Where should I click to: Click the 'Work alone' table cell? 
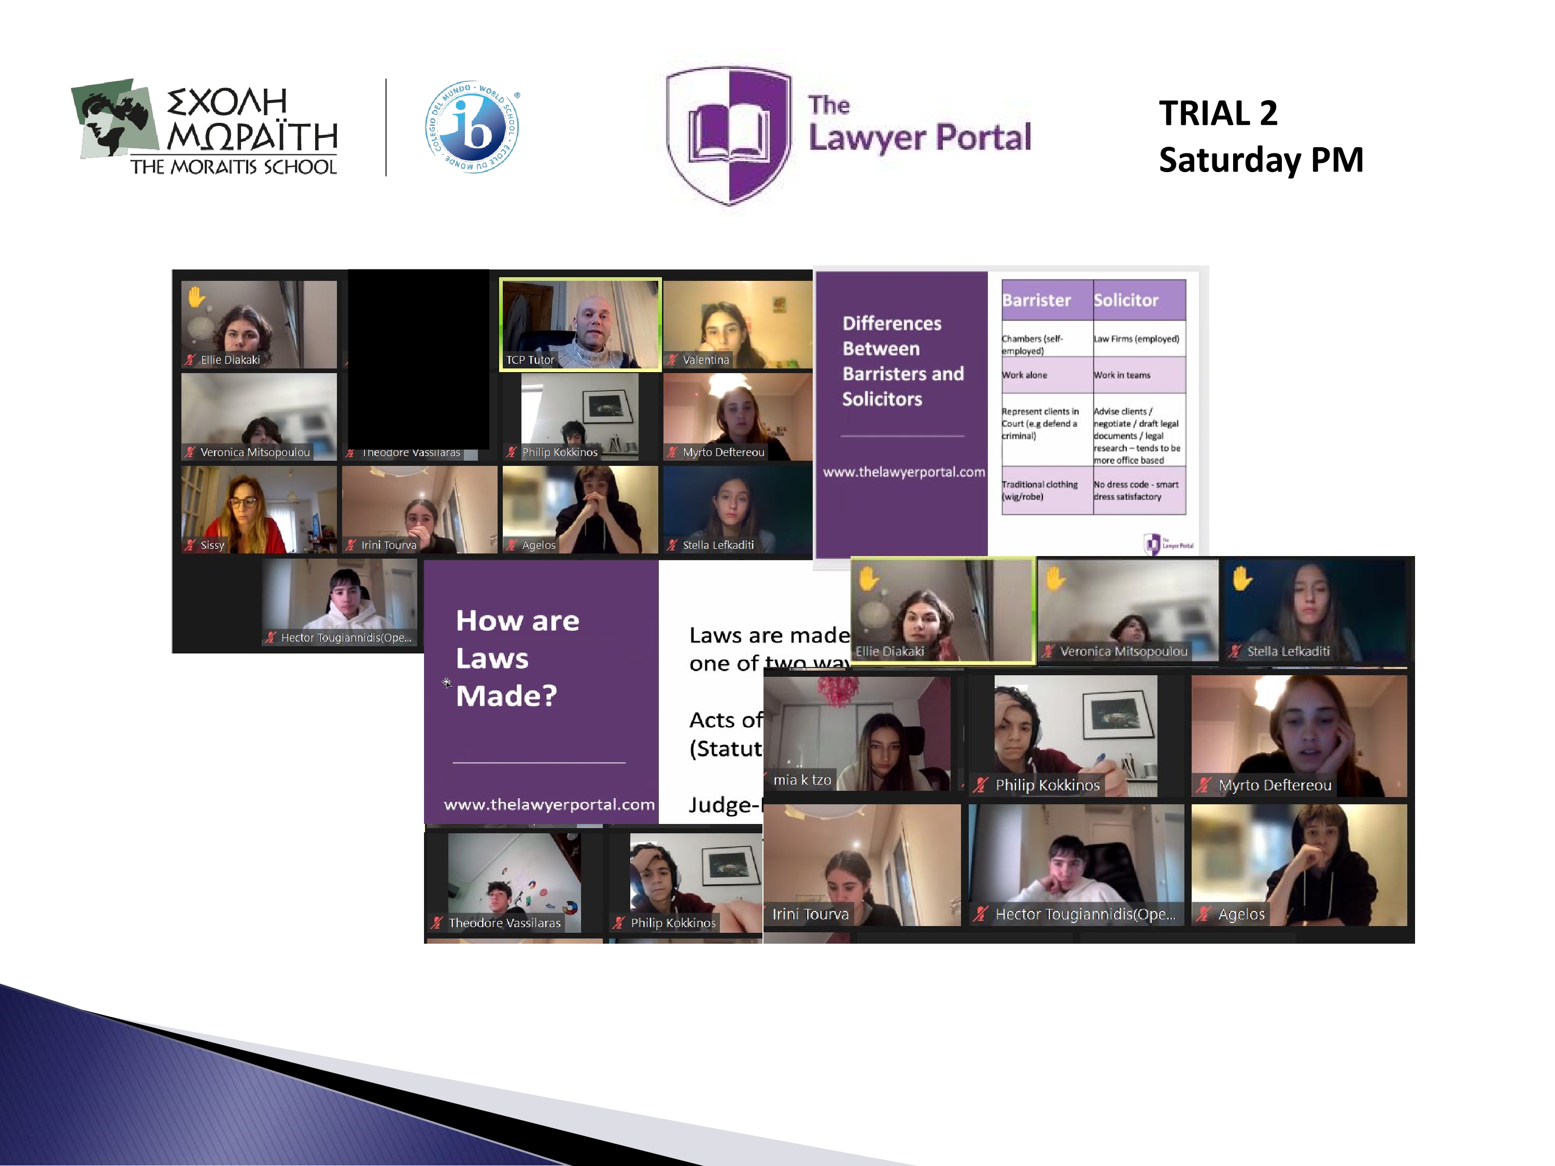pos(1047,375)
